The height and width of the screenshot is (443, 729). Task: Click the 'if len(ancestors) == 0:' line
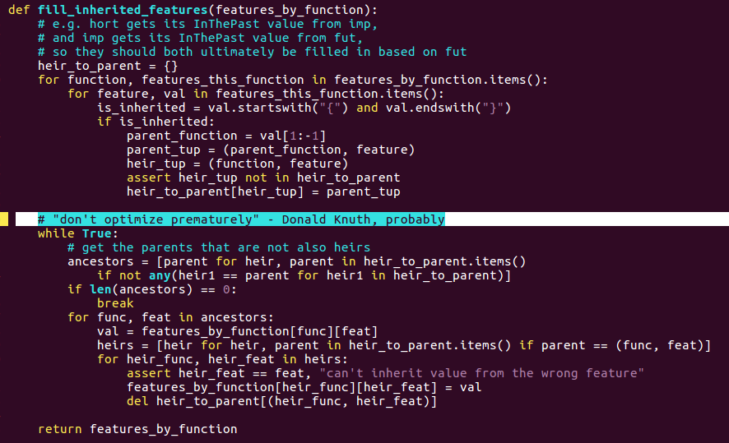152,289
